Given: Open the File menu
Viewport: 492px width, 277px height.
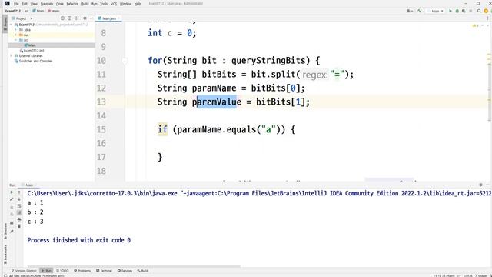Looking at the screenshot, I should pyautogui.click(x=16, y=4).
